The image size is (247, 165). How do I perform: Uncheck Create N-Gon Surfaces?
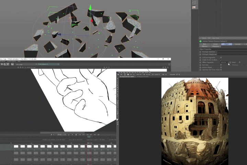[221, 60]
